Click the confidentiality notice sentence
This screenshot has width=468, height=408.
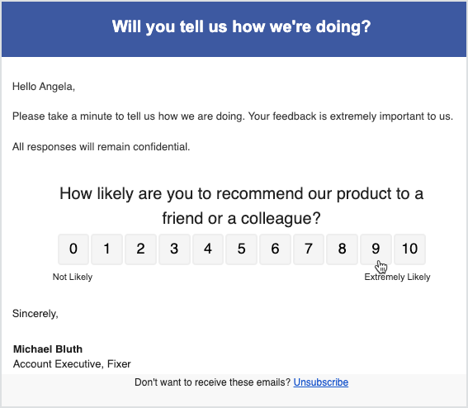[101, 147]
